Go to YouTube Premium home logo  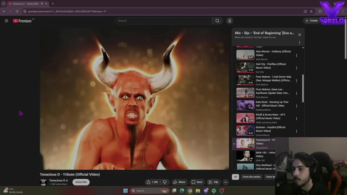tap(23, 21)
